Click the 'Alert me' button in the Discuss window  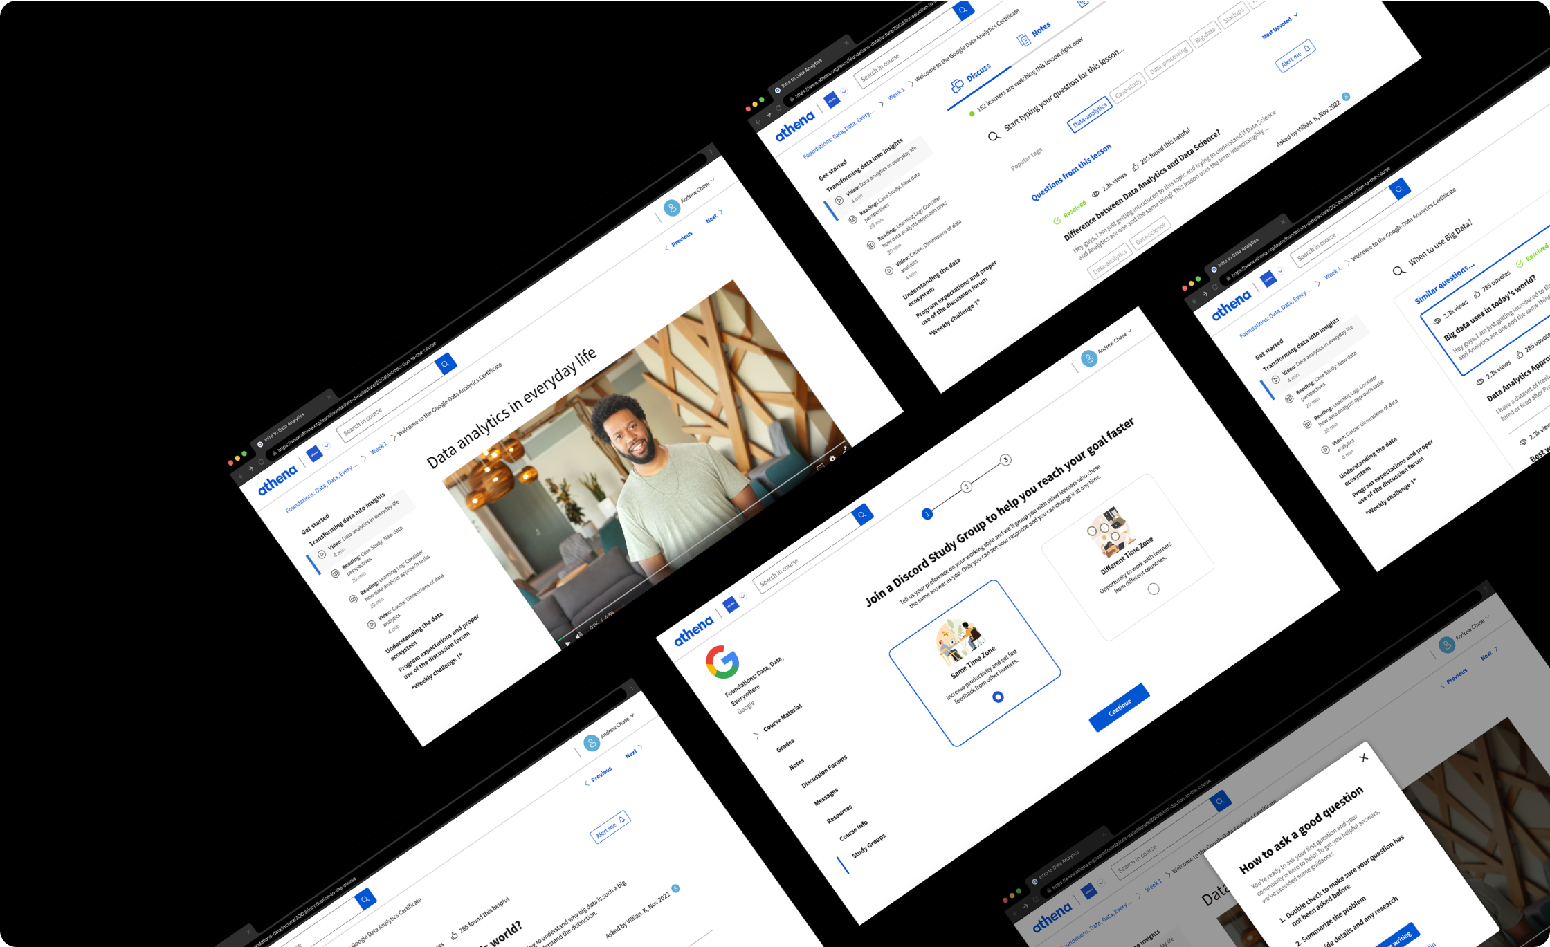[x=1295, y=55]
